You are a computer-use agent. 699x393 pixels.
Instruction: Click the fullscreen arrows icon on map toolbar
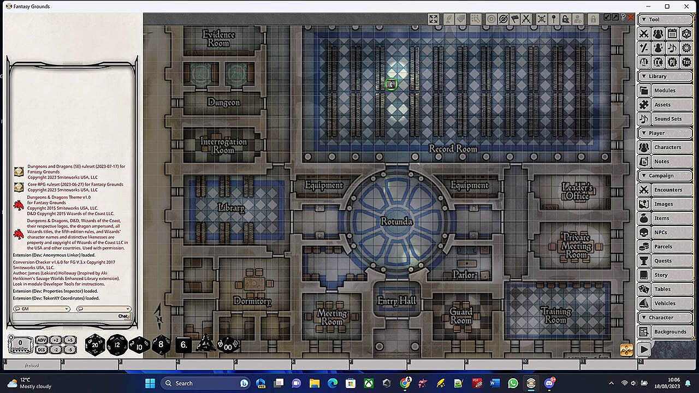tap(433, 19)
